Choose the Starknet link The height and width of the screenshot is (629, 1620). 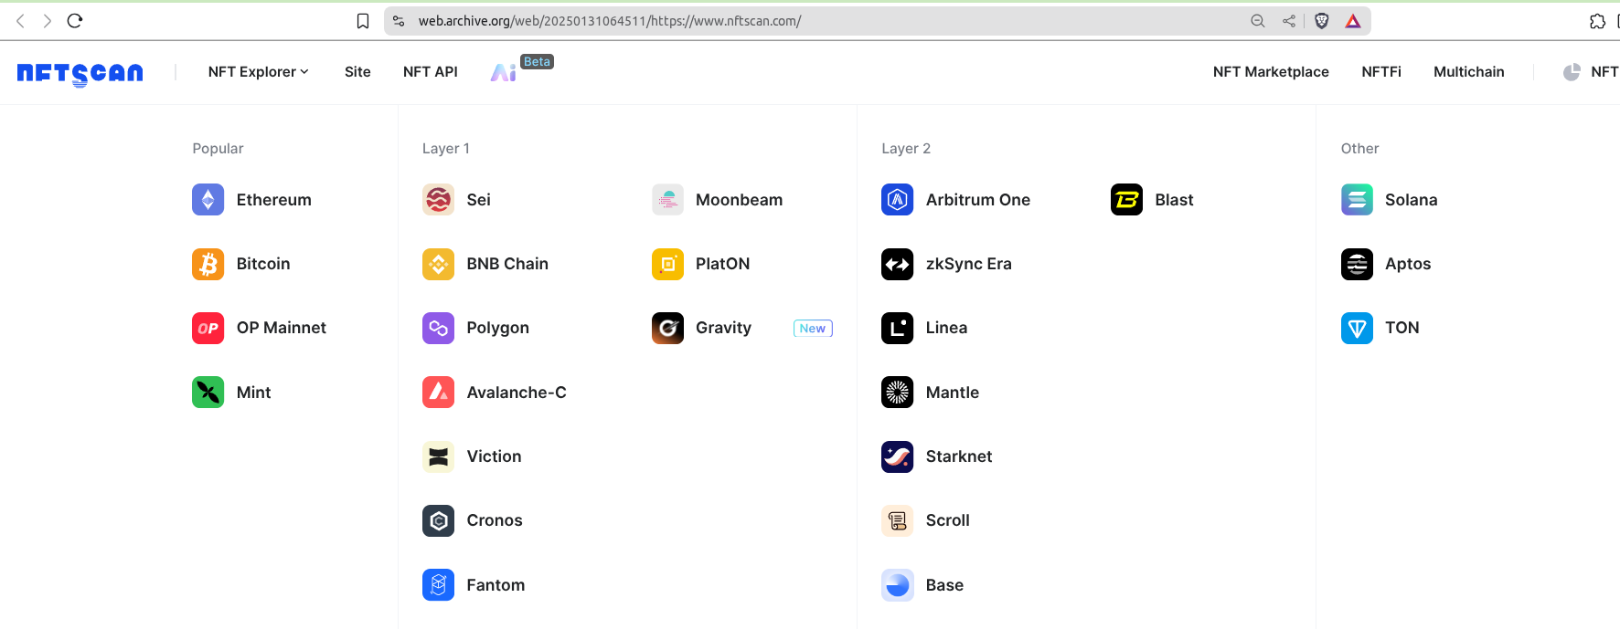(959, 456)
